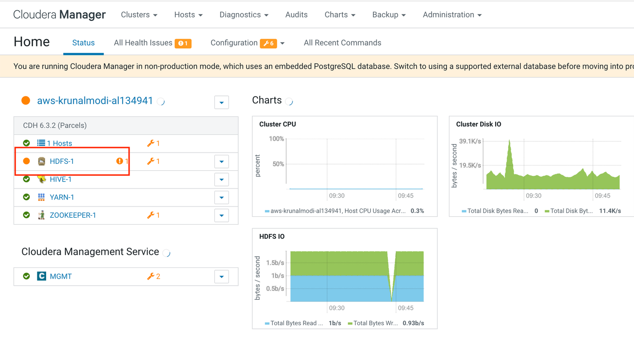Viewport: 634px width, 341px height.
Task: Open the MGMT actions dropdown
Action: point(221,277)
